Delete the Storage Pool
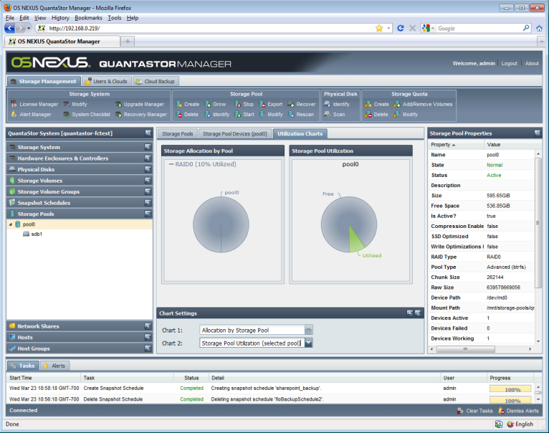The height and width of the screenshot is (433, 549). (x=187, y=115)
